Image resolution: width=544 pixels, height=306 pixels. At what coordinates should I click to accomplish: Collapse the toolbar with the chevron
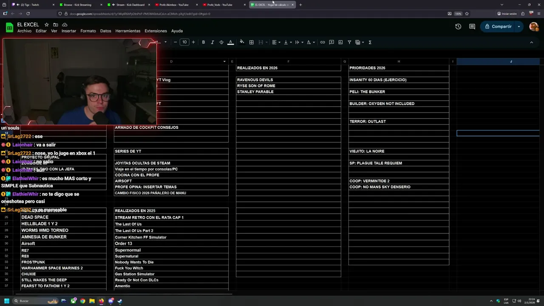tap(531, 42)
